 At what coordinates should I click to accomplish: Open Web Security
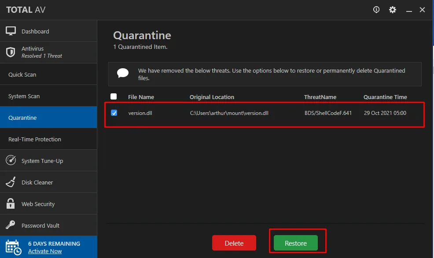[48, 204]
